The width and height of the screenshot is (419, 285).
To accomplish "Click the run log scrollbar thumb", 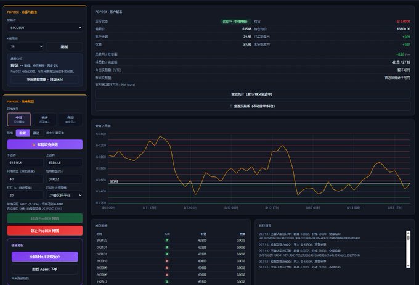I will [408, 237].
